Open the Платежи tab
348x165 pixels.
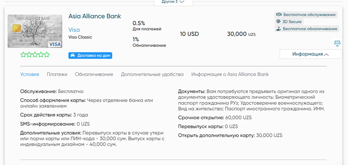point(57,74)
